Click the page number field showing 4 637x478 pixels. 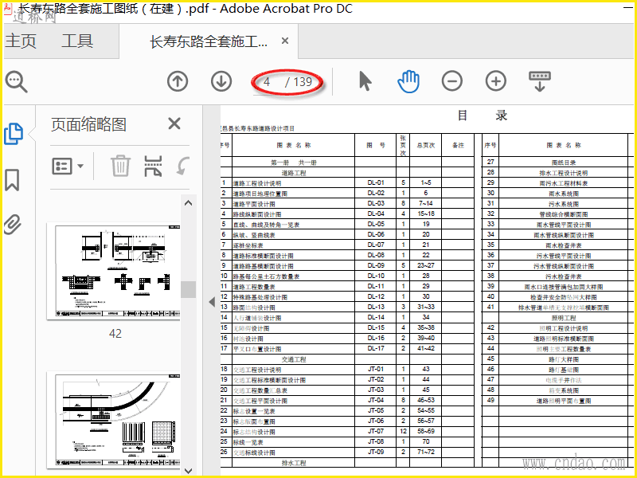[267, 82]
